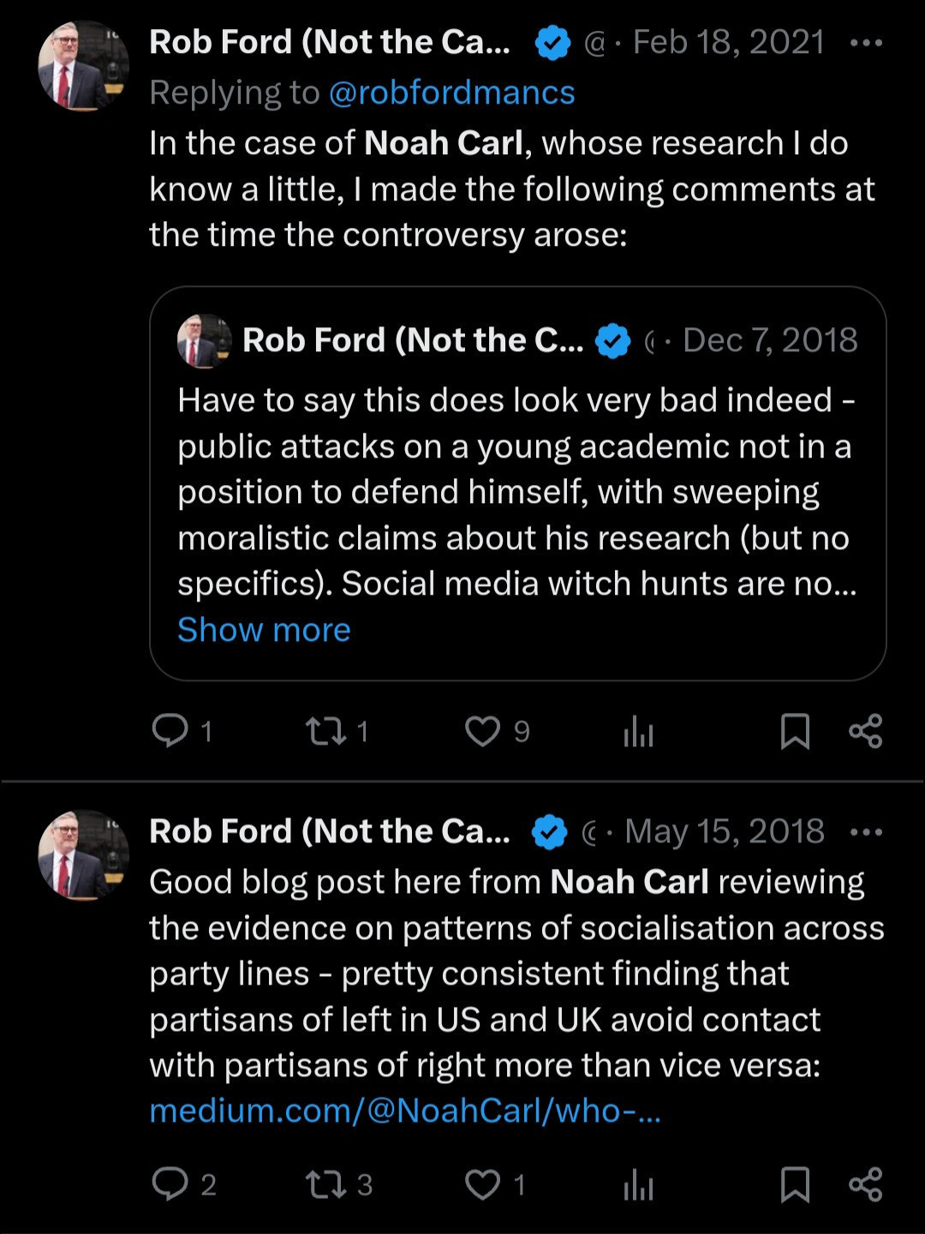This screenshot has height=1234, width=925.
Task: Like the May 15, 2018 tweet
Action: click(482, 1184)
